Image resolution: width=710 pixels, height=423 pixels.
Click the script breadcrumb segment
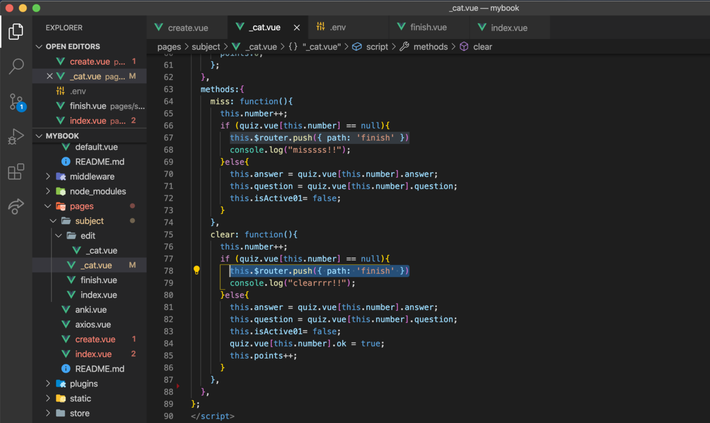377,47
